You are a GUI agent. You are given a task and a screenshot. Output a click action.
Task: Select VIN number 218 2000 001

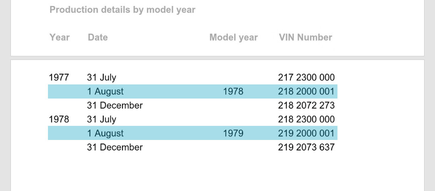point(306,92)
